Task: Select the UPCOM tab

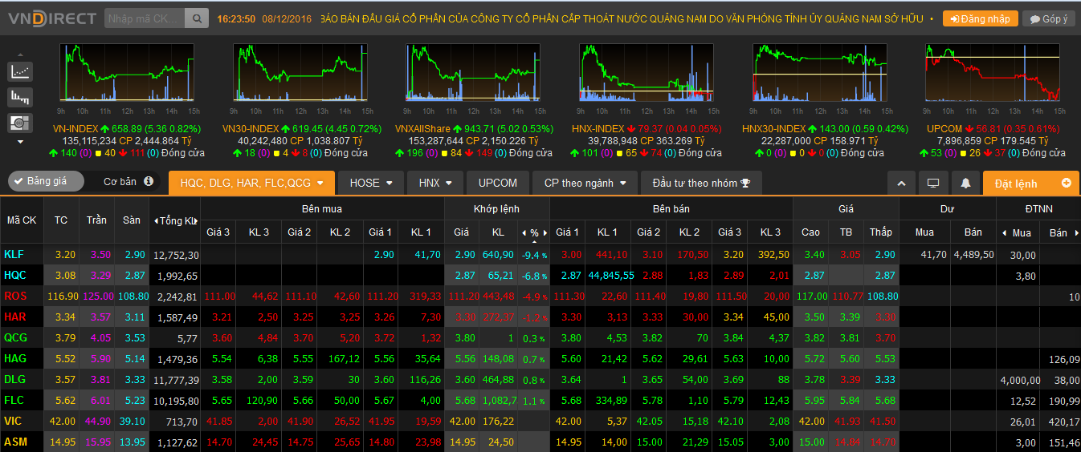Action: tap(498, 183)
